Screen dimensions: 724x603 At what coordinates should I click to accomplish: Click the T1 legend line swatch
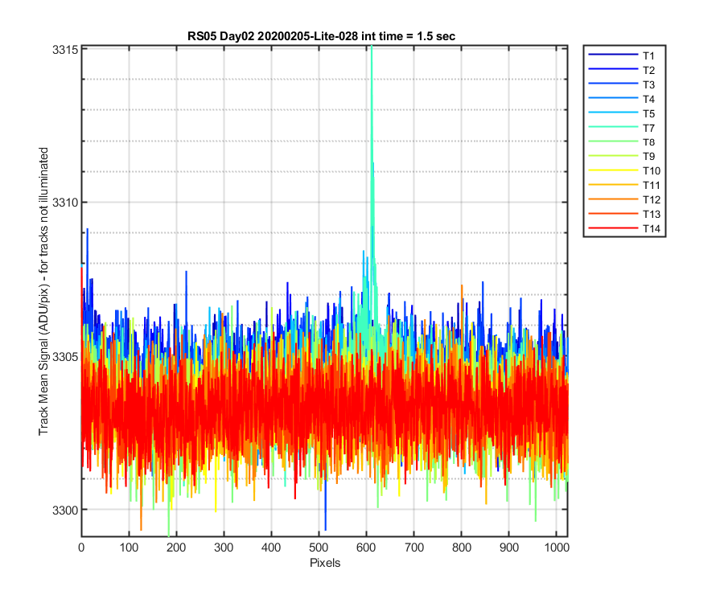[613, 55]
